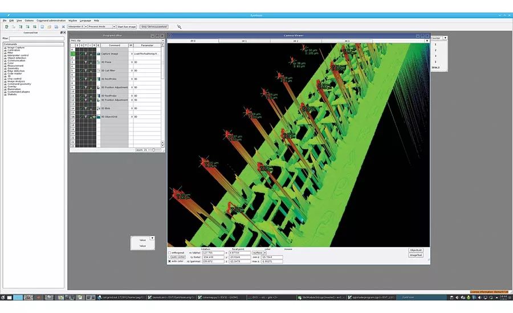
Task: Switch to the IM 1 tab
Action: pyautogui.click(x=245, y=41)
